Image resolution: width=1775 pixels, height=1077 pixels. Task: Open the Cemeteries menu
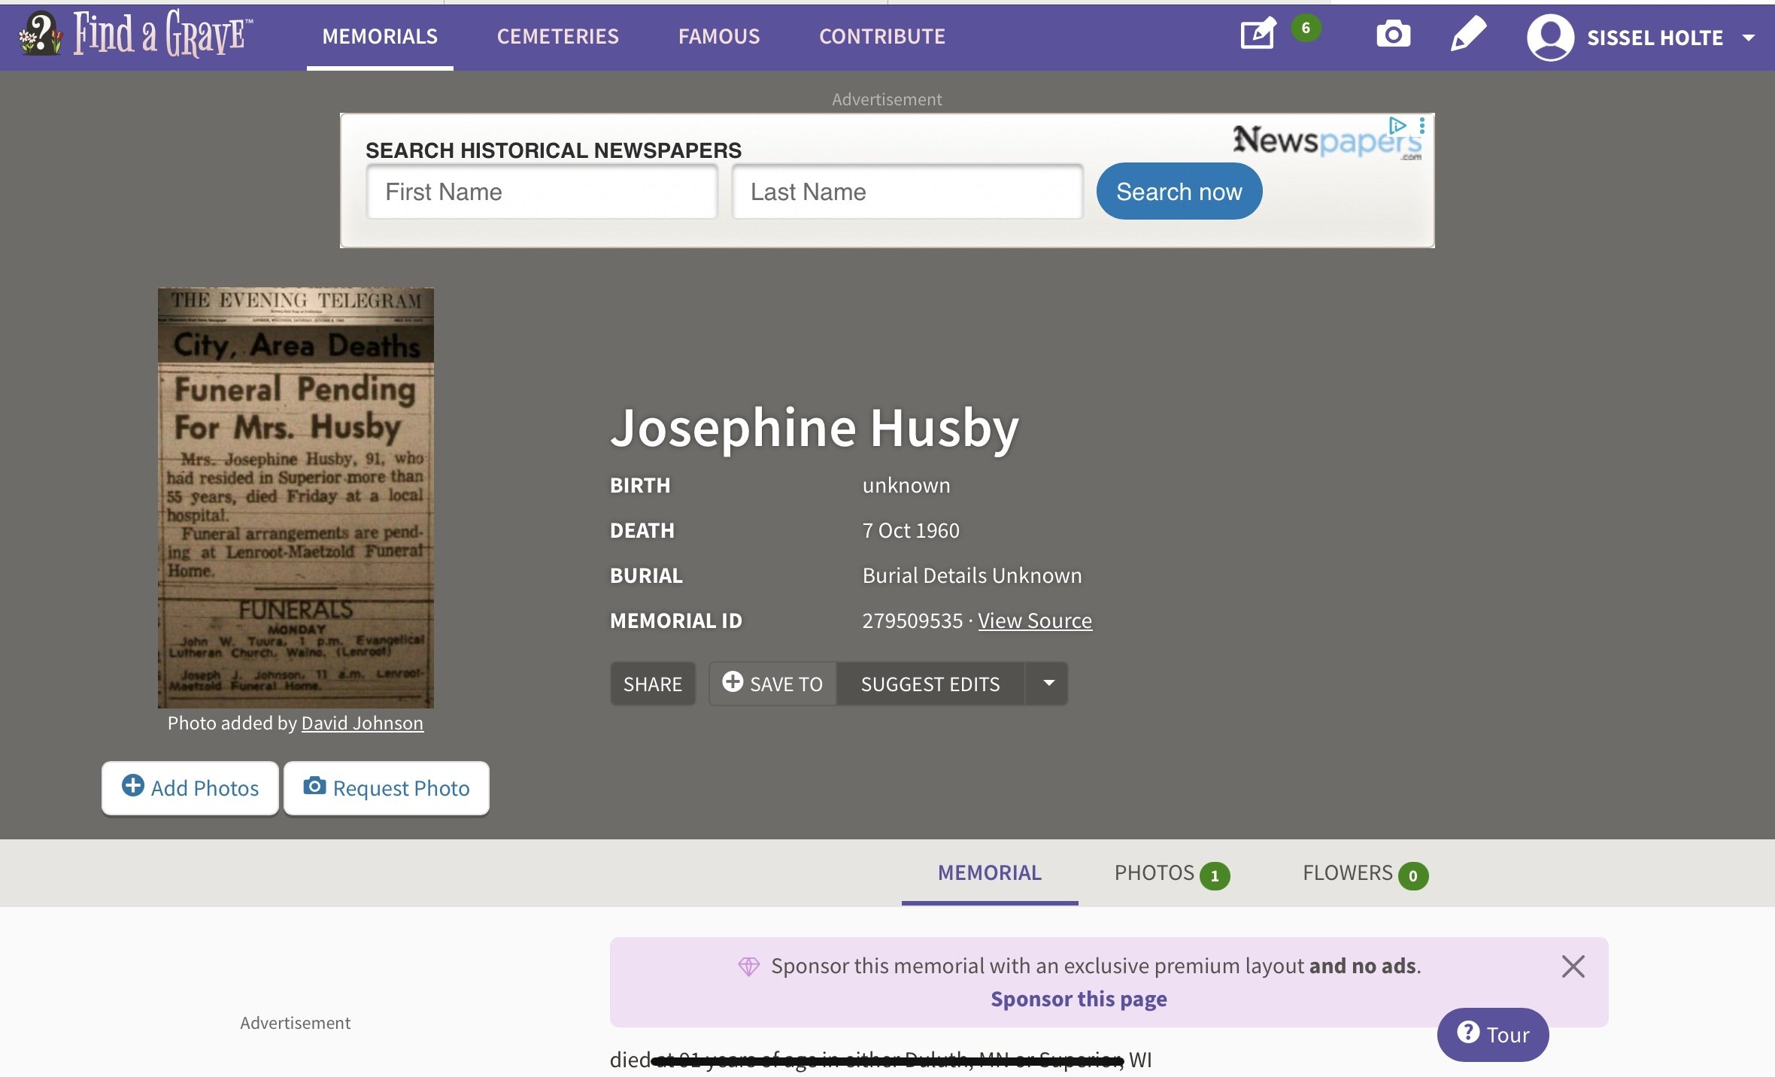[557, 36]
